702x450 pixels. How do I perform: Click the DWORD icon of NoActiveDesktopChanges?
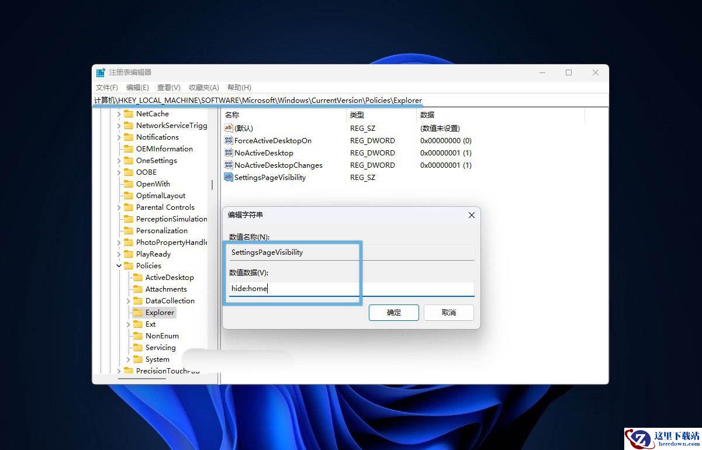[229, 165]
